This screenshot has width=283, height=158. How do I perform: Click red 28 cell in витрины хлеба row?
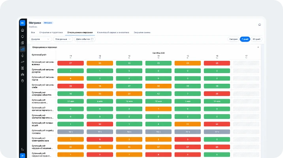71,86
